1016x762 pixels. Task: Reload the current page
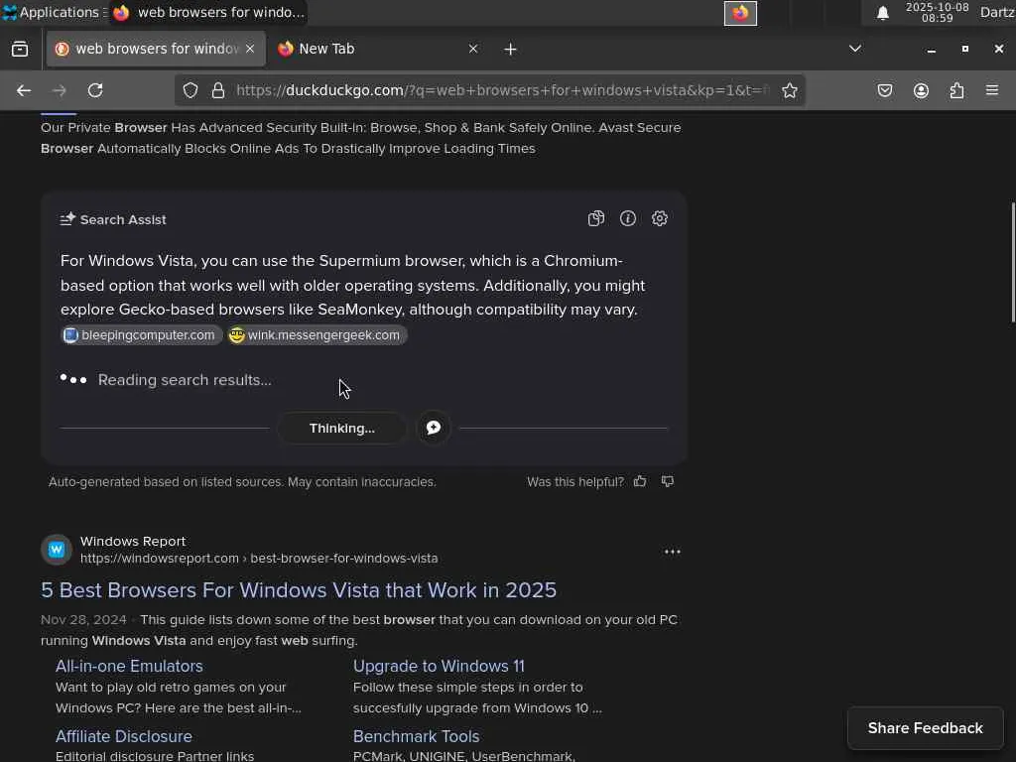coord(95,90)
